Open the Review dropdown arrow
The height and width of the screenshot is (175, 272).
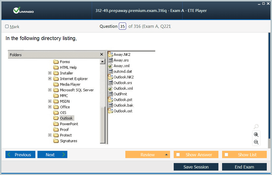[x=166, y=154]
